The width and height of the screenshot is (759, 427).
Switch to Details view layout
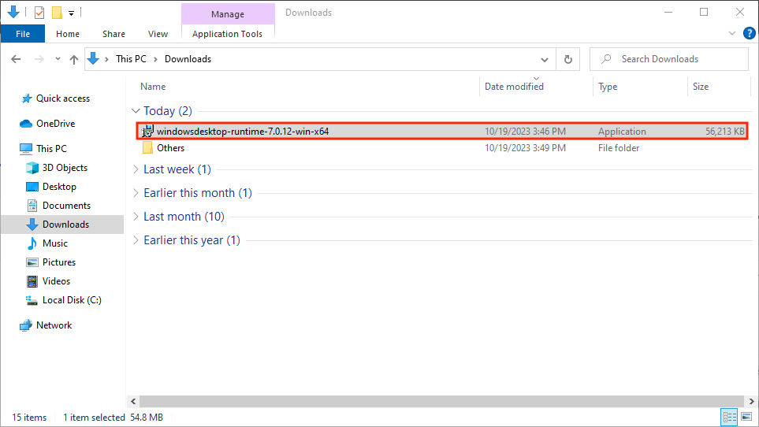(729, 417)
